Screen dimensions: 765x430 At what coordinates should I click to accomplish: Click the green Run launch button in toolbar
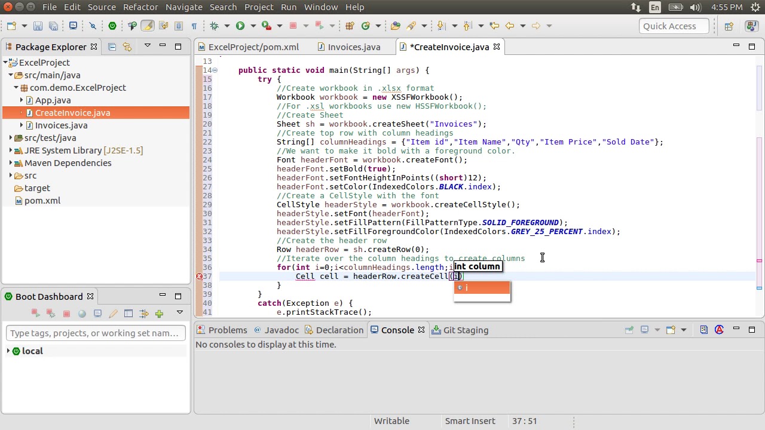240,26
